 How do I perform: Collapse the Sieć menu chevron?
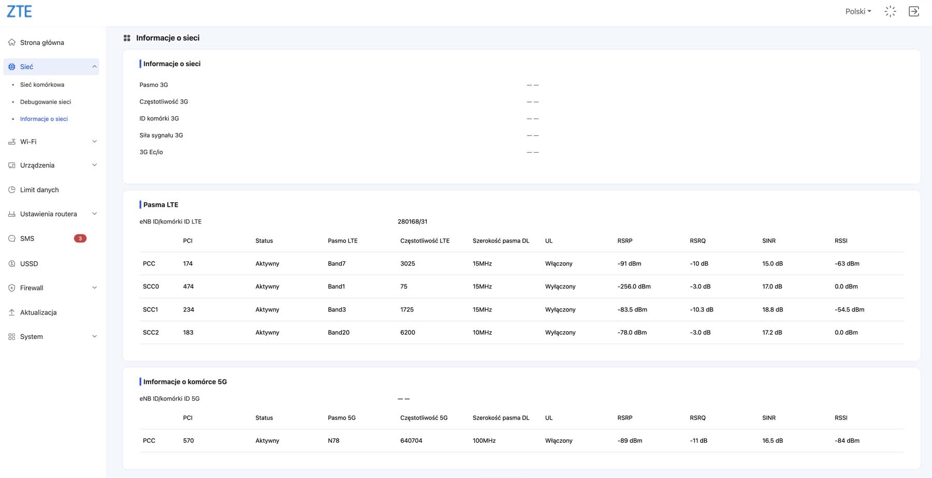pyautogui.click(x=94, y=67)
